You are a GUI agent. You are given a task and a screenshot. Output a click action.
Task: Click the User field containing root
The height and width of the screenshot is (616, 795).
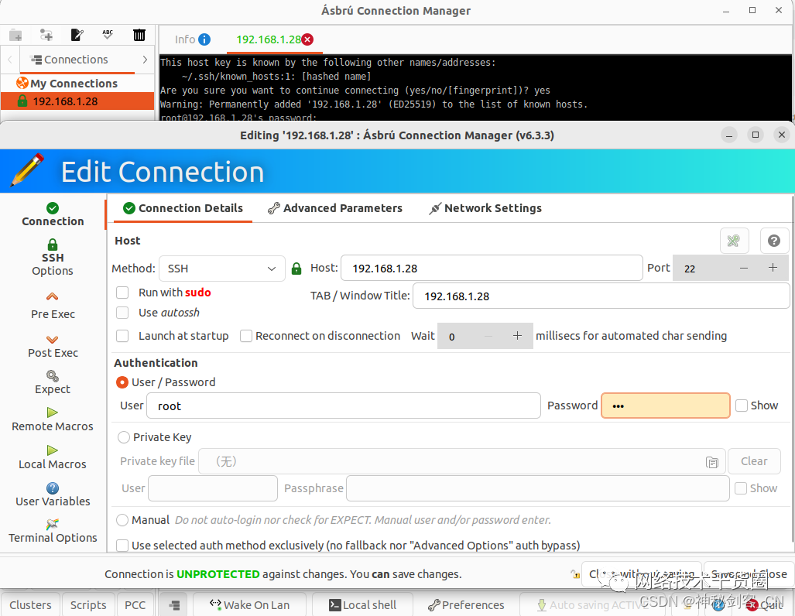pyautogui.click(x=344, y=406)
